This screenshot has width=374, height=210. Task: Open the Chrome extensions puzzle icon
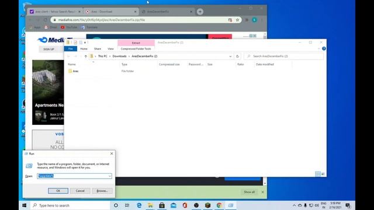click(247, 20)
